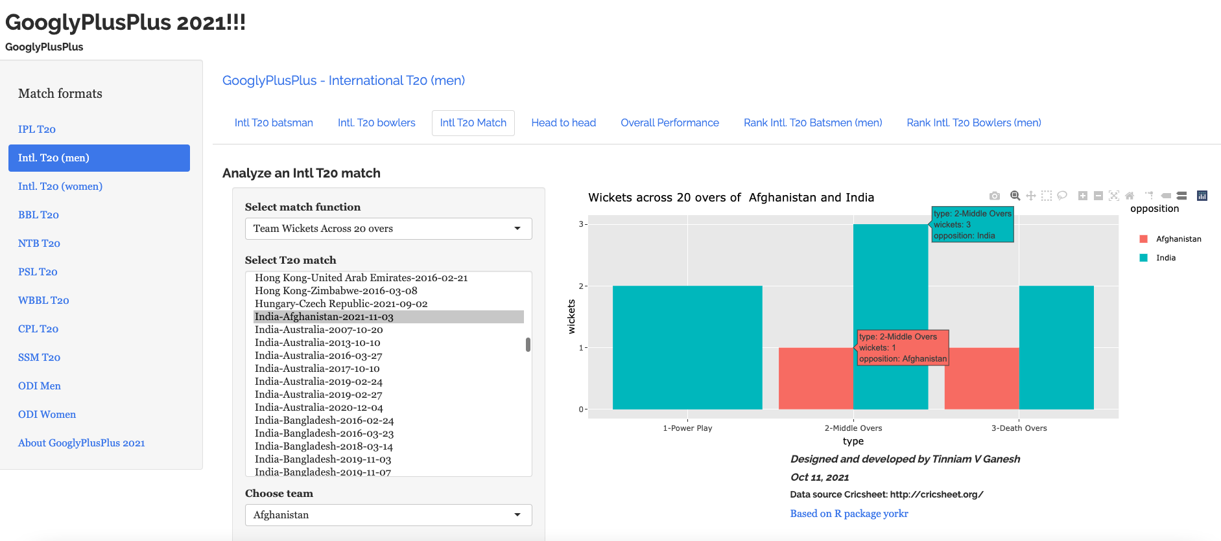The image size is (1221, 541).
Task: Pick the Lasso Select tool
Action: coord(1062,196)
